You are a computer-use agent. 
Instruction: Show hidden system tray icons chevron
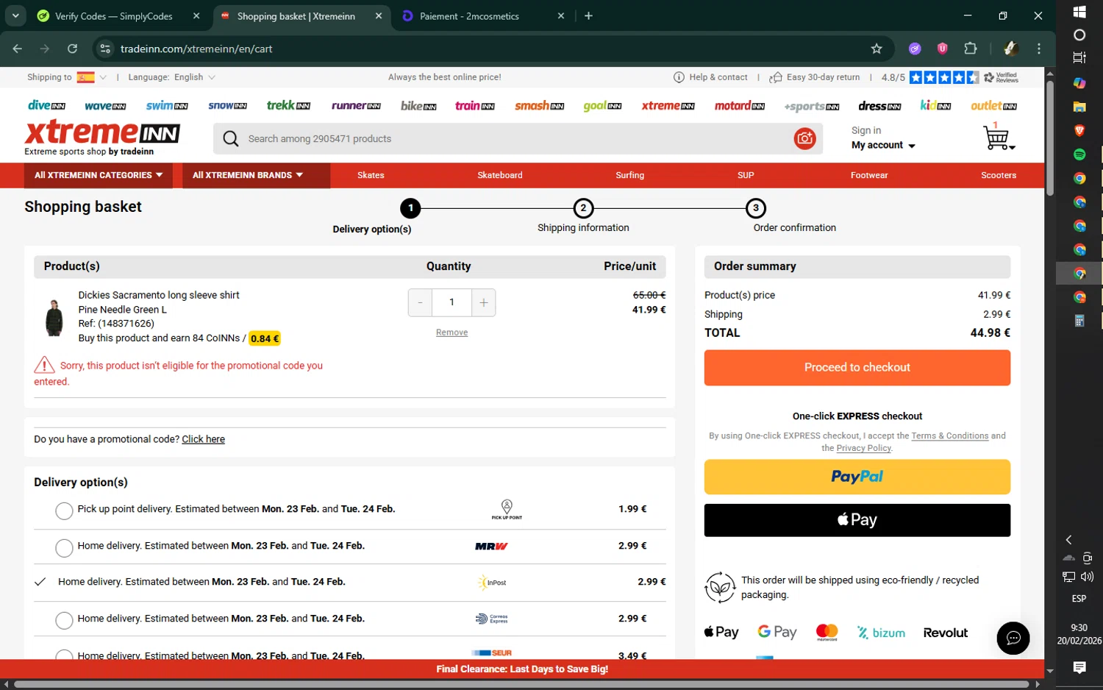1069,539
